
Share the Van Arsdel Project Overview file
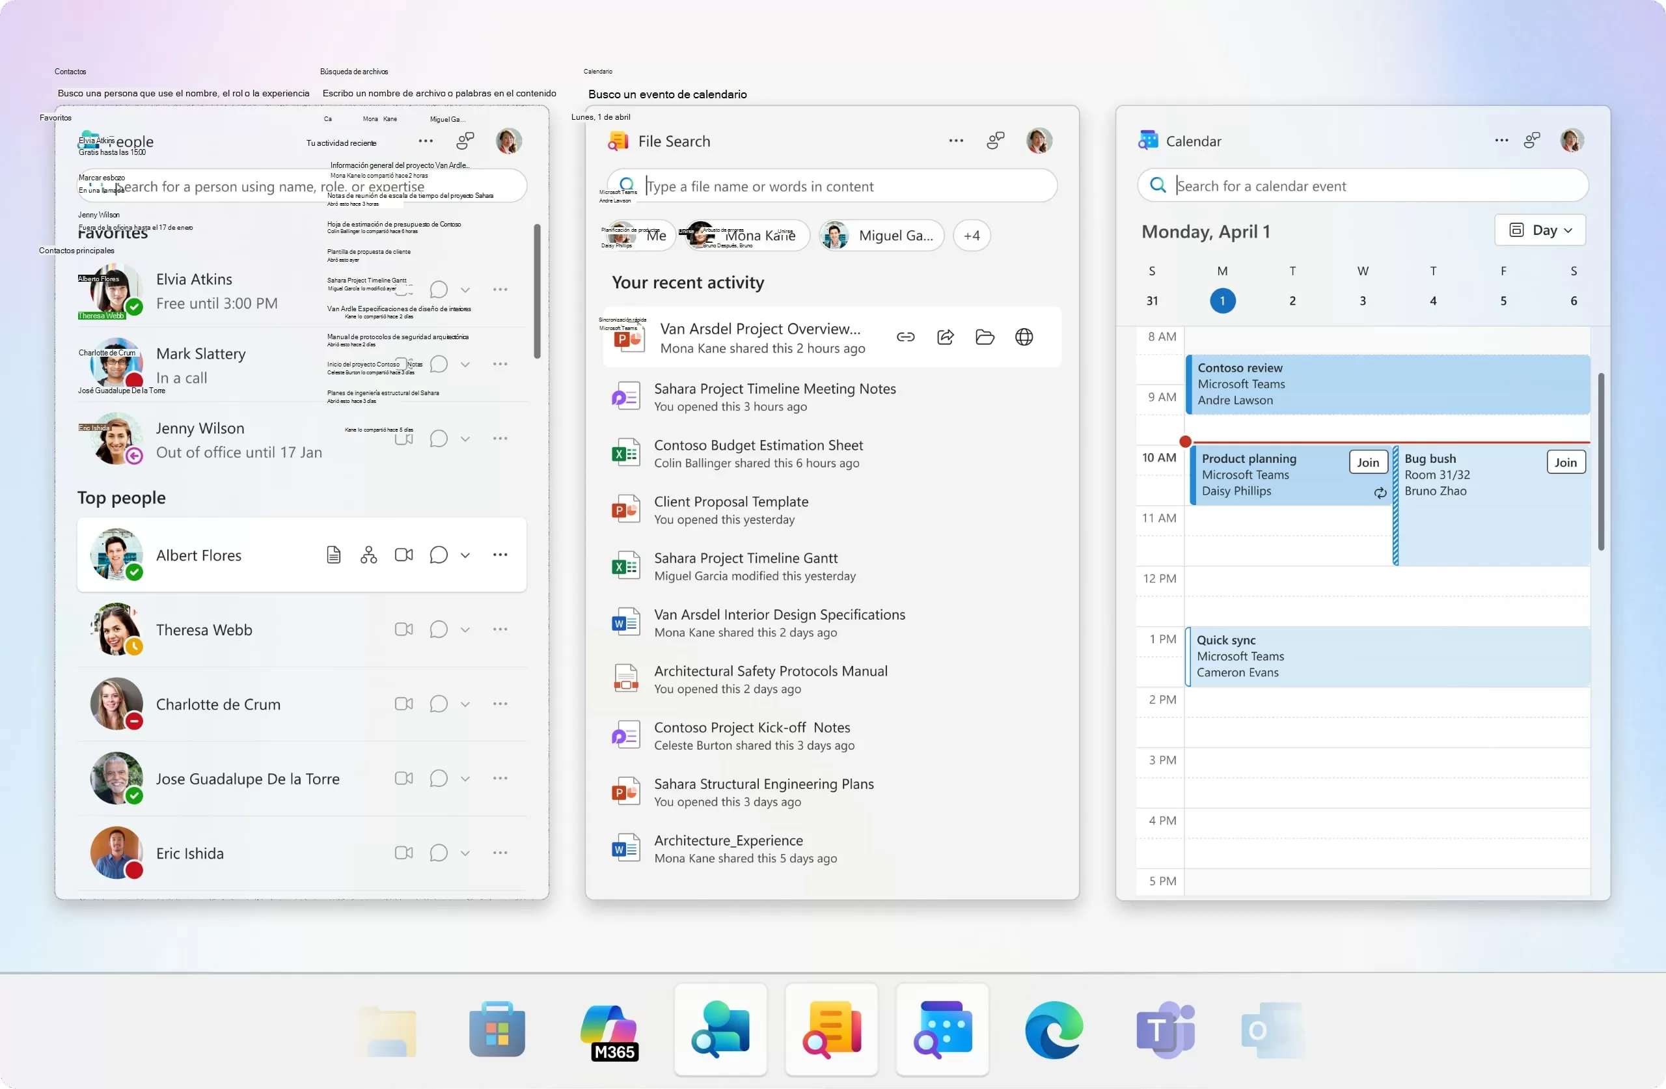click(x=945, y=337)
